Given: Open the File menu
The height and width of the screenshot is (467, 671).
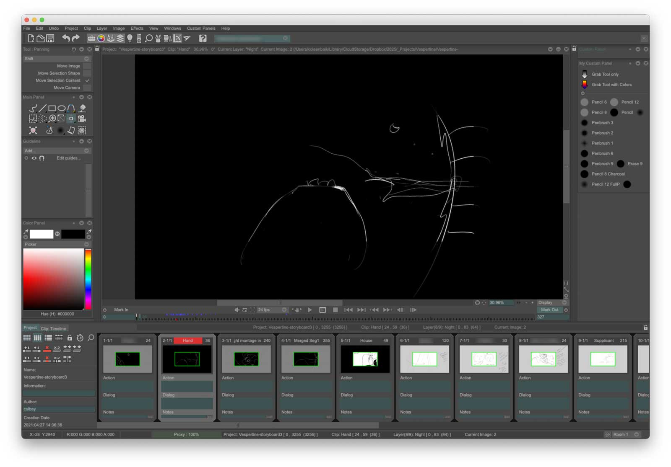Looking at the screenshot, I should coord(27,28).
